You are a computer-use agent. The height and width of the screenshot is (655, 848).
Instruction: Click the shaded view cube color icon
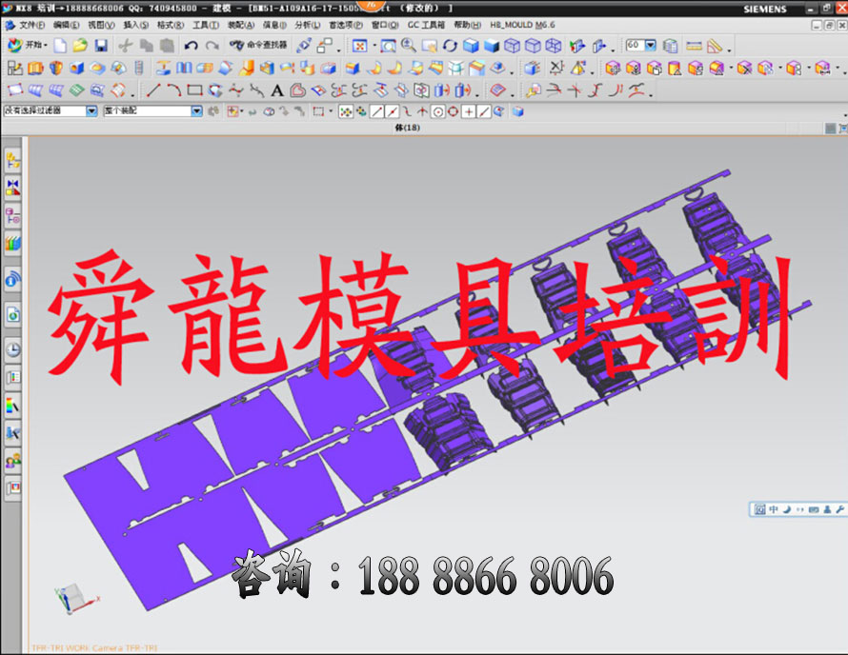point(471,46)
